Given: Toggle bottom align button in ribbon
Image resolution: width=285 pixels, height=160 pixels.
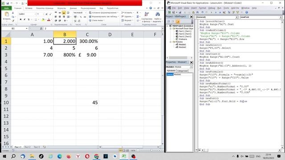Looking at the screenshot, I should pyautogui.click(x=64, y=13).
